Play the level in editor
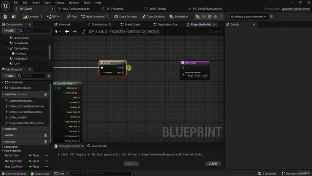This screenshot has height=176, width=312. coord(197,17)
